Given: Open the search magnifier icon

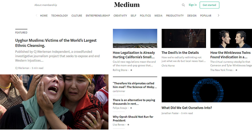Looking at the screenshot, I should [x=183, y=5].
